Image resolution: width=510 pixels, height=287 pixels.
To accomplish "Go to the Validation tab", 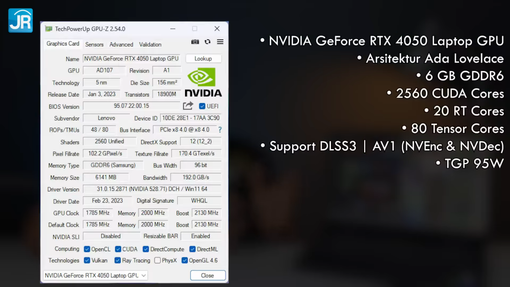I will click(x=150, y=44).
